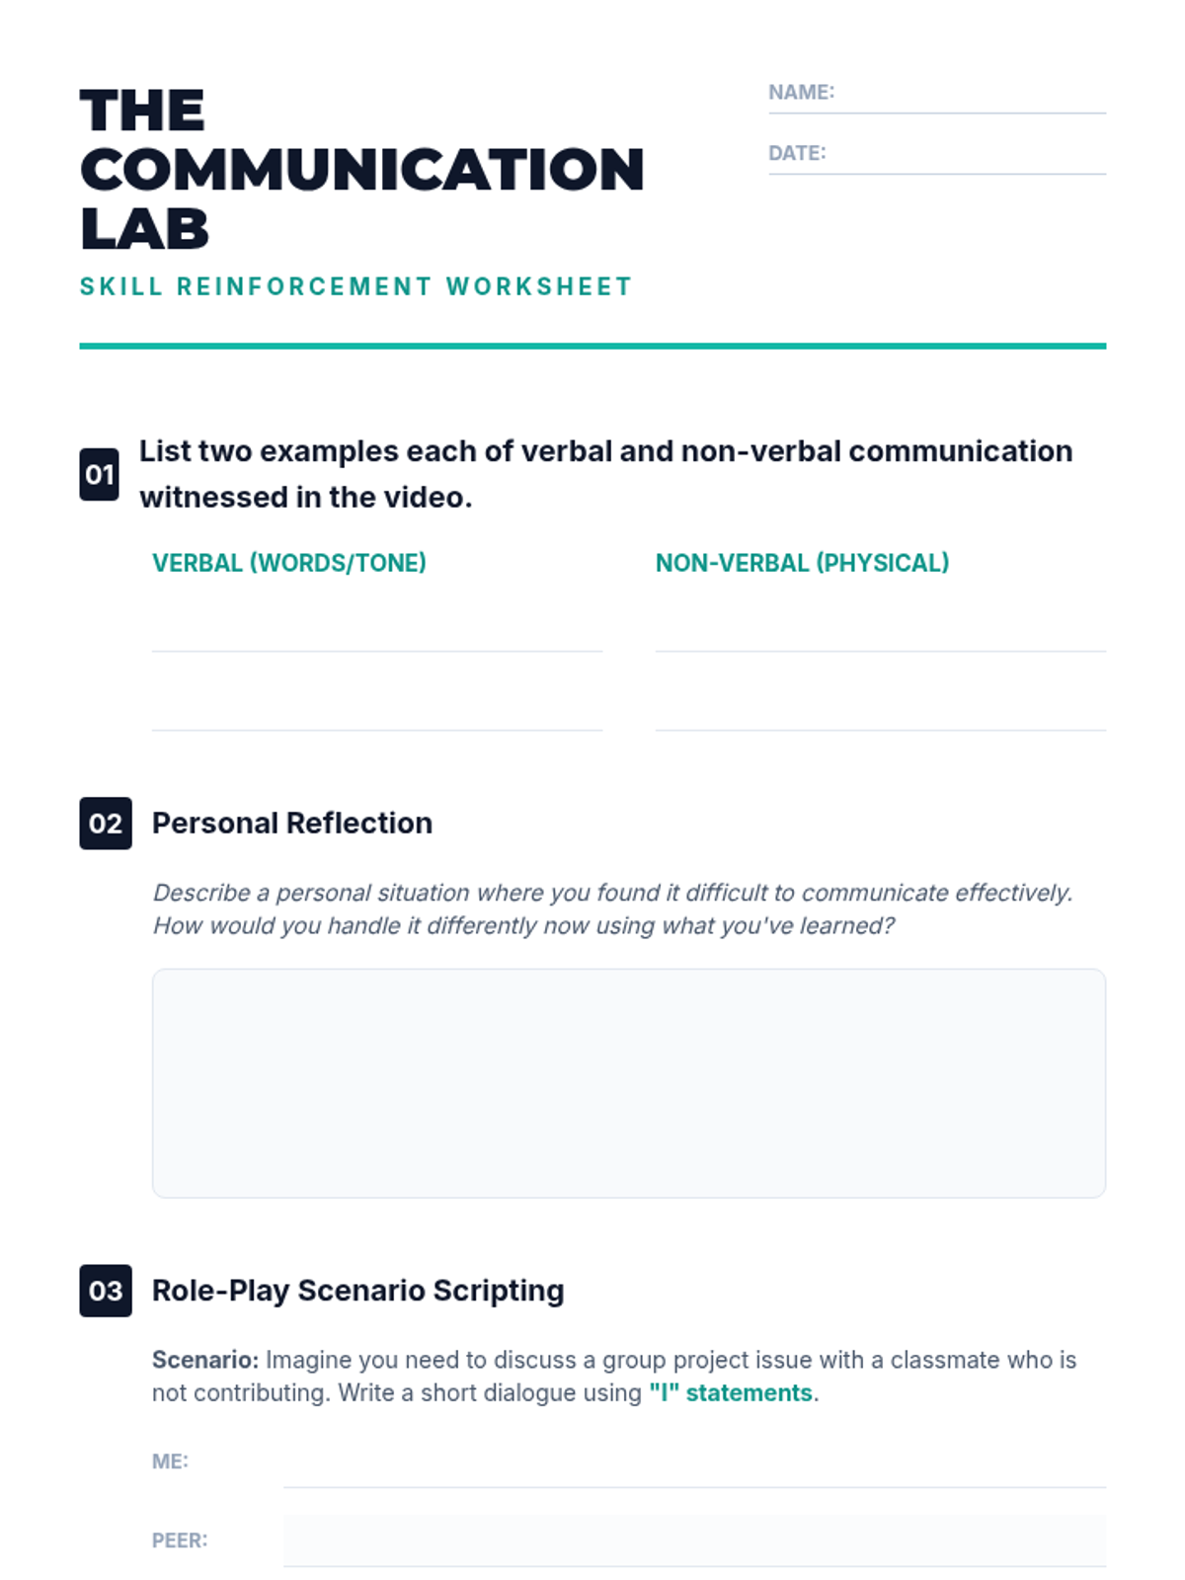Click The Communication Lab title

coord(361,170)
